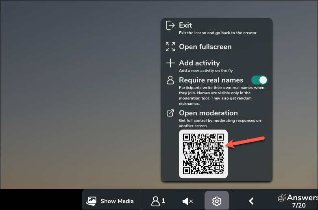Click the Require real names label
The width and height of the screenshot is (318, 210).
pos(211,80)
